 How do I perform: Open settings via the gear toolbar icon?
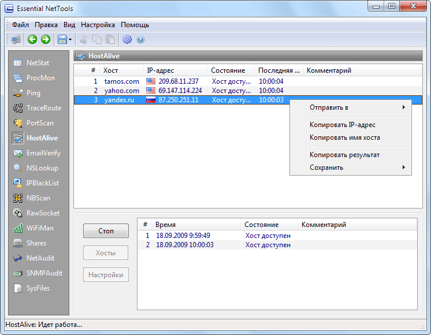[x=127, y=39]
